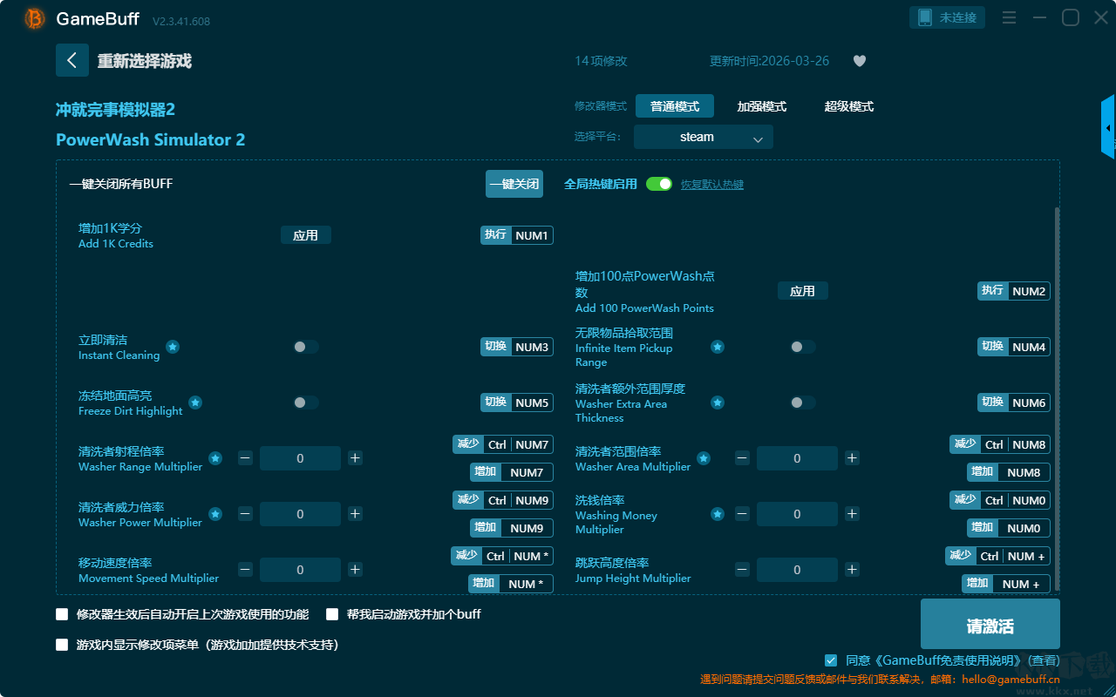
Task: Click Washer Area Multiplier value field
Action: click(x=797, y=458)
